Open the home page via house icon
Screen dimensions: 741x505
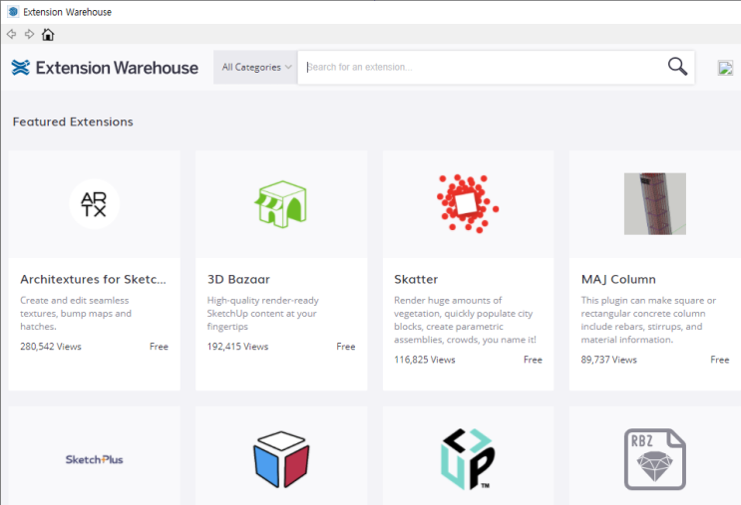(48, 34)
